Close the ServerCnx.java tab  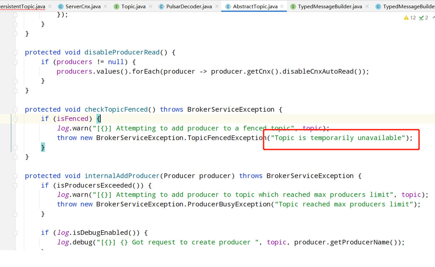pyautogui.click(x=105, y=6)
